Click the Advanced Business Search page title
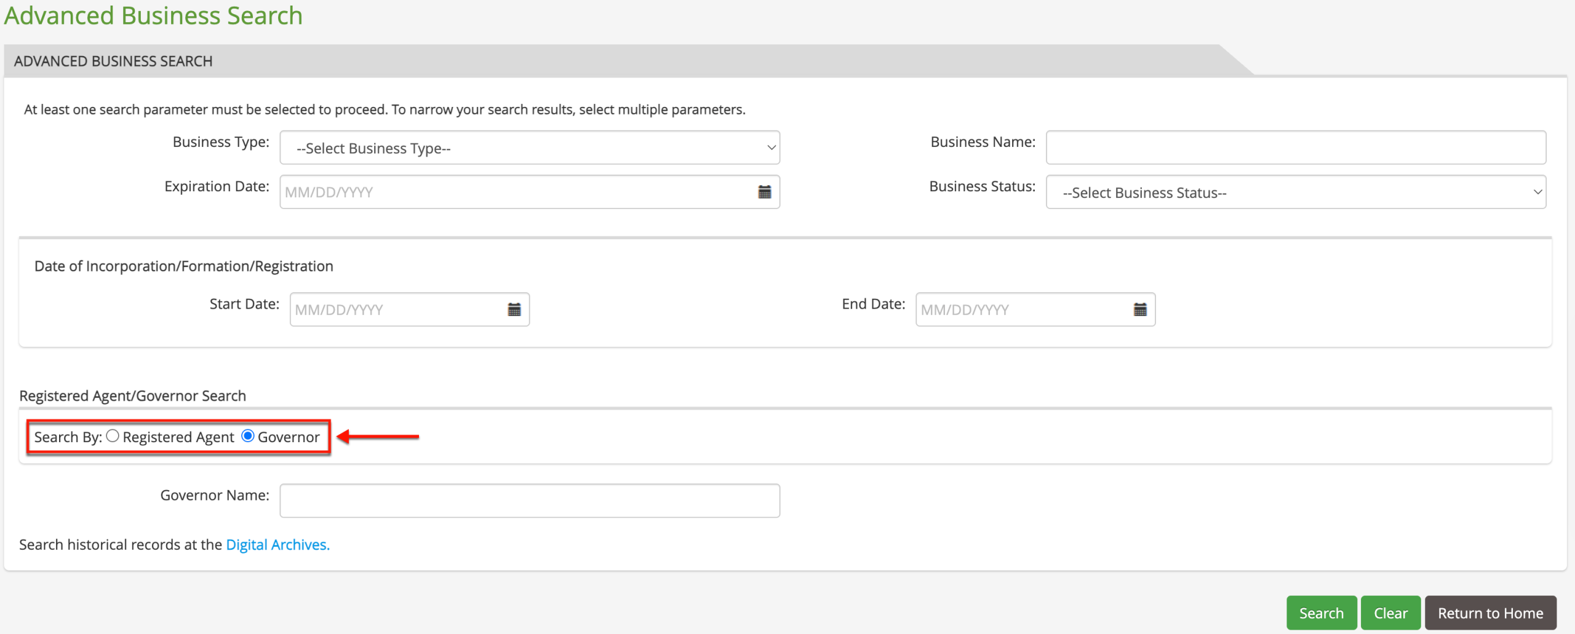 point(153,15)
